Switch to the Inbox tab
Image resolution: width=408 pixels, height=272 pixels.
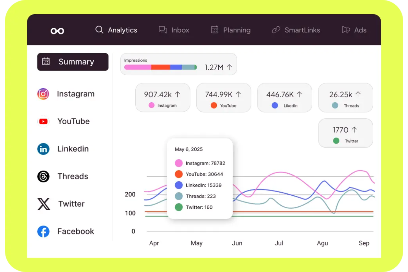tap(180, 30)
